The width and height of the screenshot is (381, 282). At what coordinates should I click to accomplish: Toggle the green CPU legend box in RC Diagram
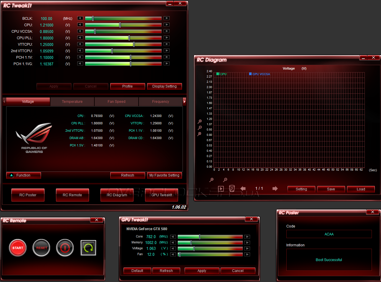(218, 74)
